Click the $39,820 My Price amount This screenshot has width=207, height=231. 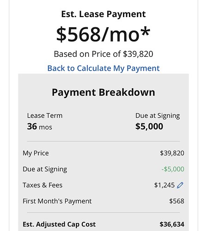click(172, 153)
